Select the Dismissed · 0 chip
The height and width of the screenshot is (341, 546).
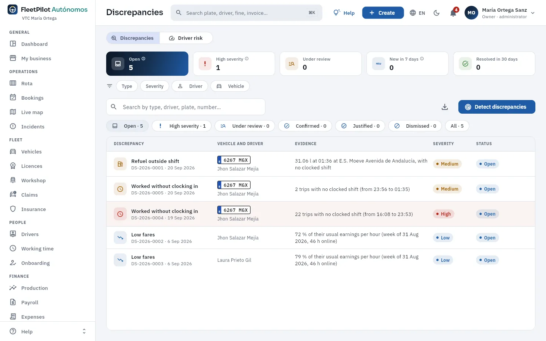(415, 126)
